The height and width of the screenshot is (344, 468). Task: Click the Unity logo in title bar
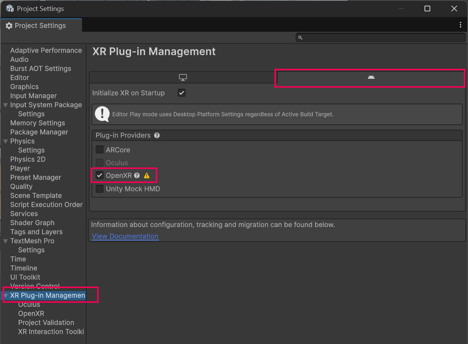coord(10,8)
